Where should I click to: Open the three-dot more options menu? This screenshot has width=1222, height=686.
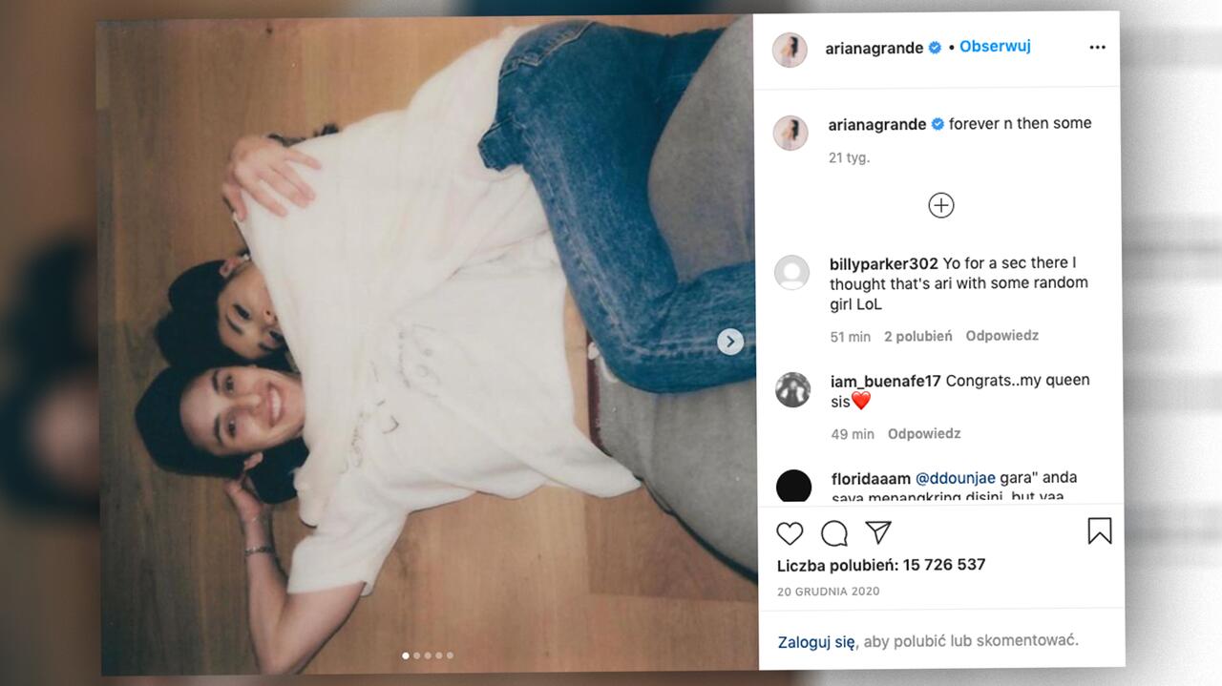(x=1097, y=47)
